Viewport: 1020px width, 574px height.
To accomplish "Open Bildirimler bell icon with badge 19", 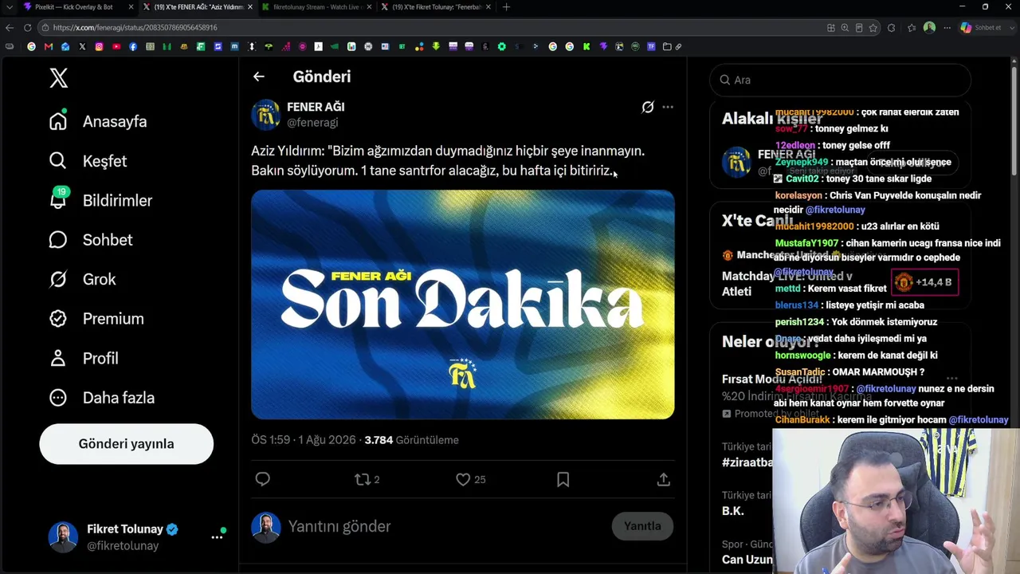I will (58, 199).
